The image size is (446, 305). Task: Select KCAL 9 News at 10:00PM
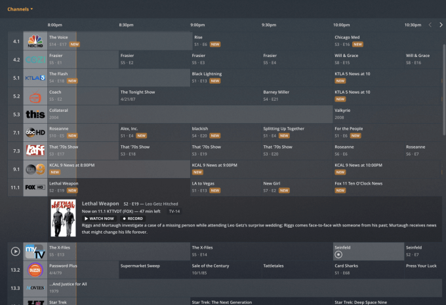[x=387, y=169]
